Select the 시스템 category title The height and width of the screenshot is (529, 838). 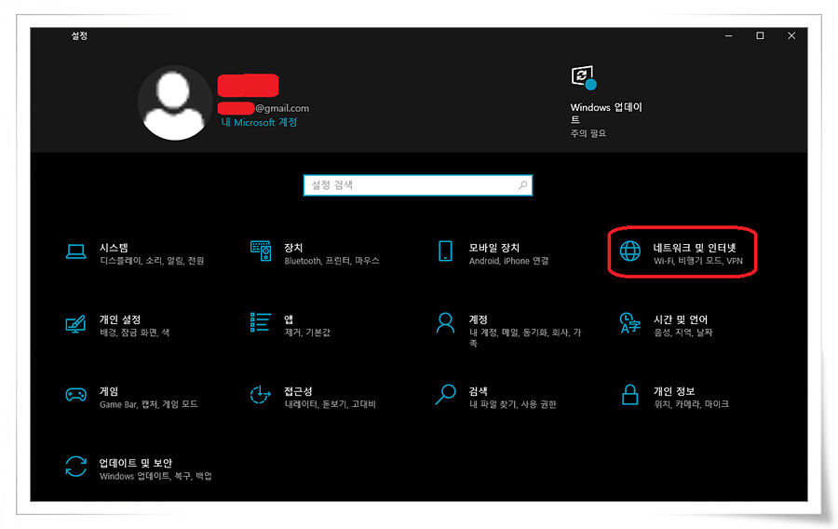(114, 248)
